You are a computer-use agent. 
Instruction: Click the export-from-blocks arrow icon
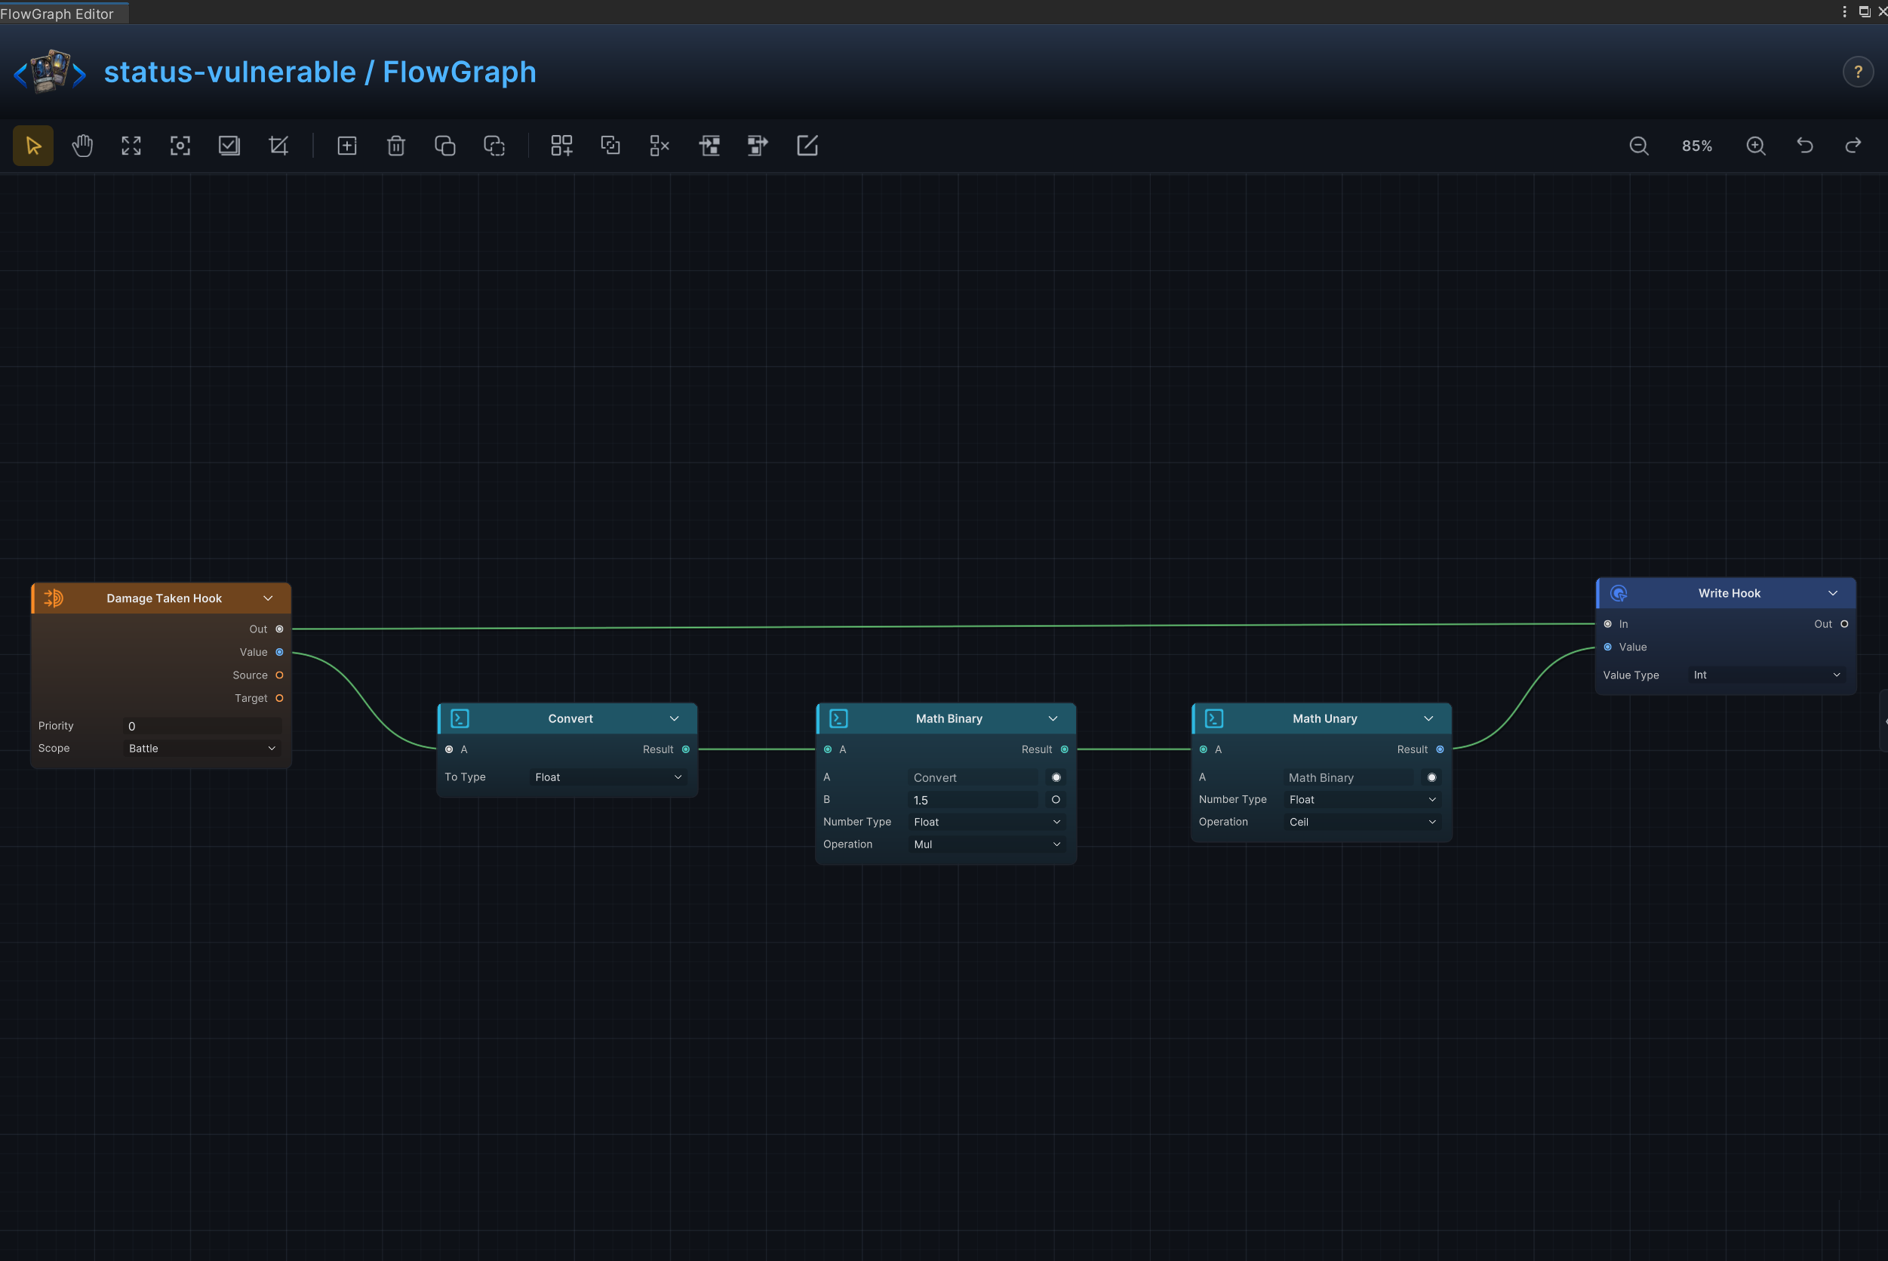coord(758,146)
